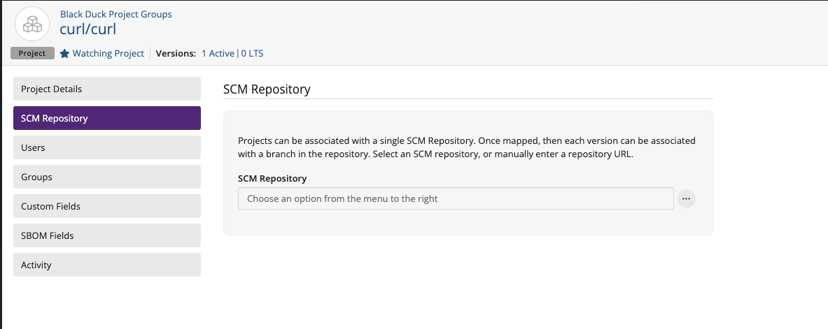Screen dimensions: 828x329
Task: Click the SCM Repository section heading
Action: tap(266, 89)
